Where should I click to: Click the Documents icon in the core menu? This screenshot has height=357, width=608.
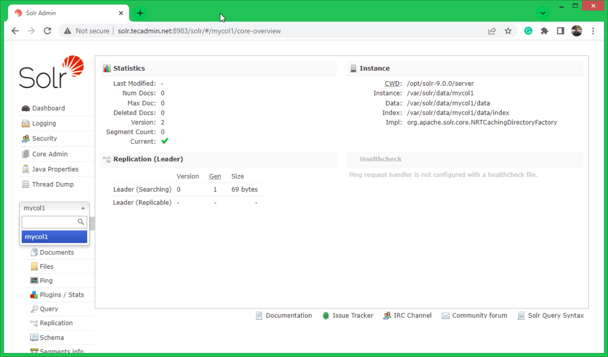click(x=34, y=252)
